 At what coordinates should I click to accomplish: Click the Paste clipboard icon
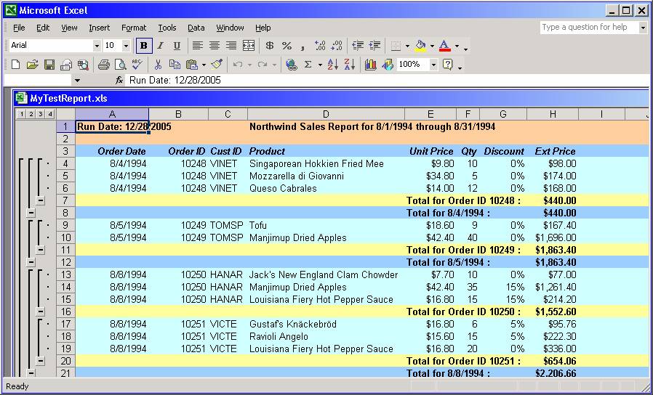tap(191, 65)
